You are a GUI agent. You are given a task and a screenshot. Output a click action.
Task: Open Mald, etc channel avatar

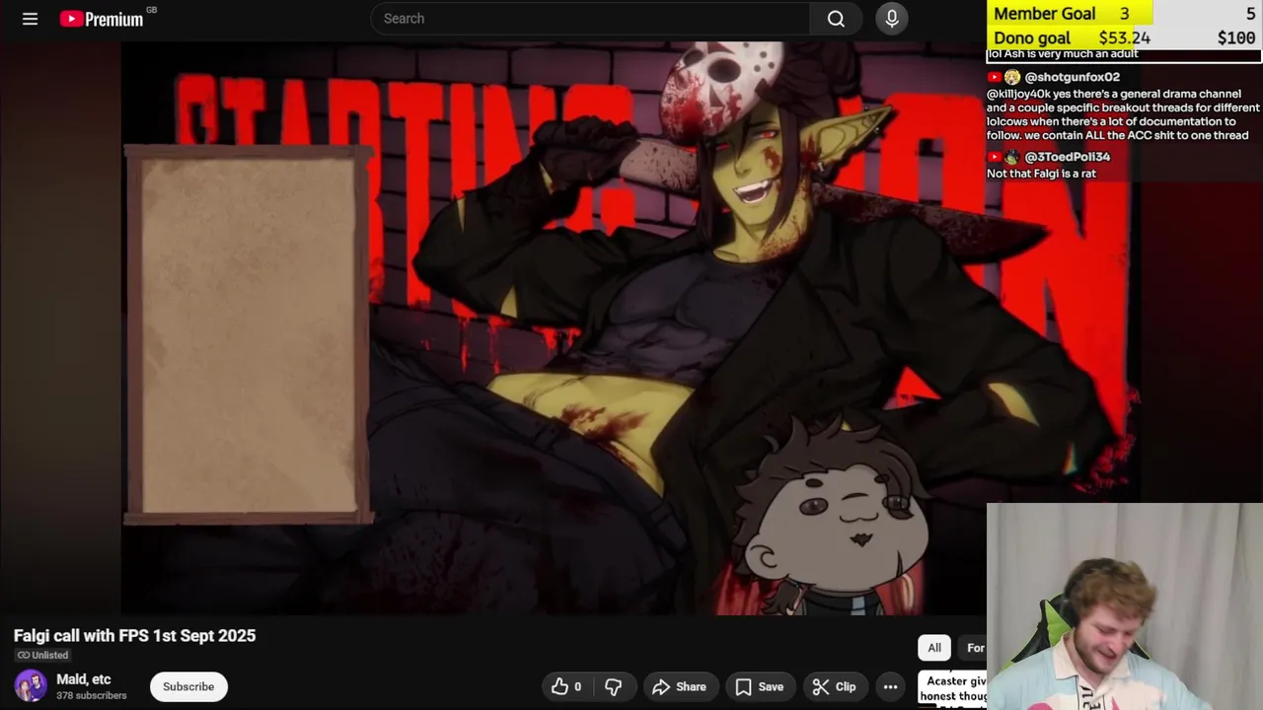31,686
